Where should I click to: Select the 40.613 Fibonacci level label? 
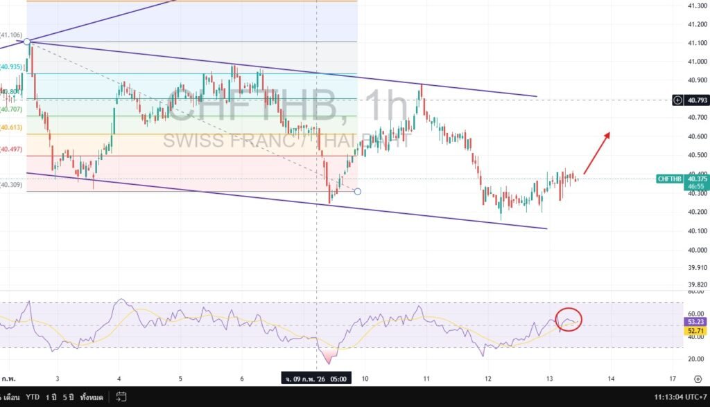click(x=11, y=128)
